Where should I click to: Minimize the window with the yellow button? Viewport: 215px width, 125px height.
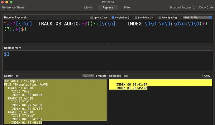click(x=7, y=2)
